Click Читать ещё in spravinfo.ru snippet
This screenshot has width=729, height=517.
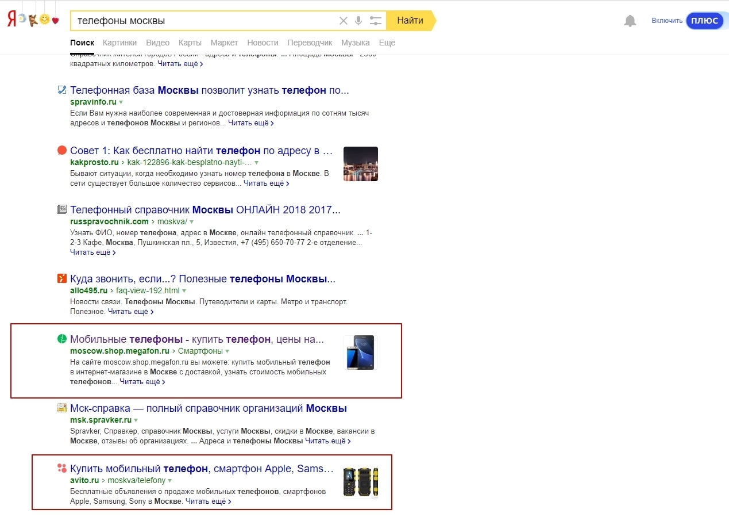[x=251, y=123]
